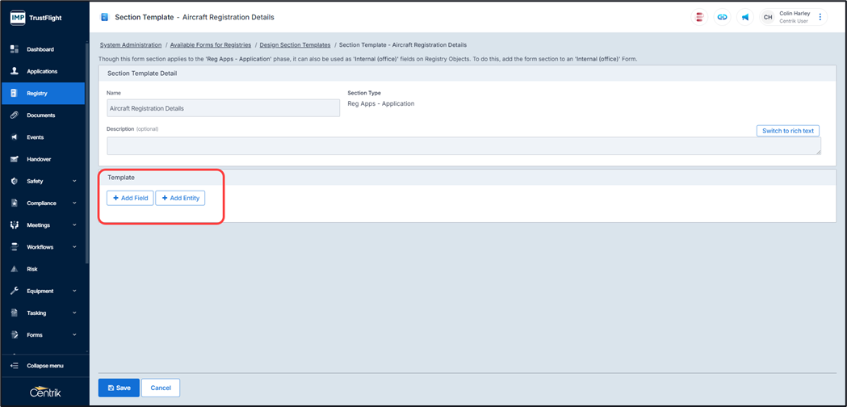Viewport: 847px width, 407px height.
Task: Open the Events menu item
Action: pos(43,137)
